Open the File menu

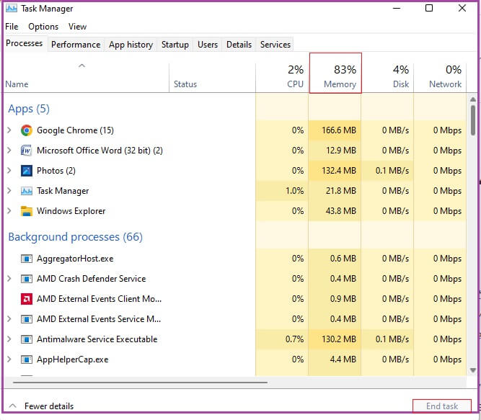coord(12,27)
